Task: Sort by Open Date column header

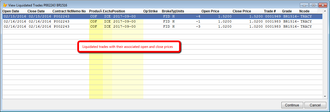Action: coord(15,11)
